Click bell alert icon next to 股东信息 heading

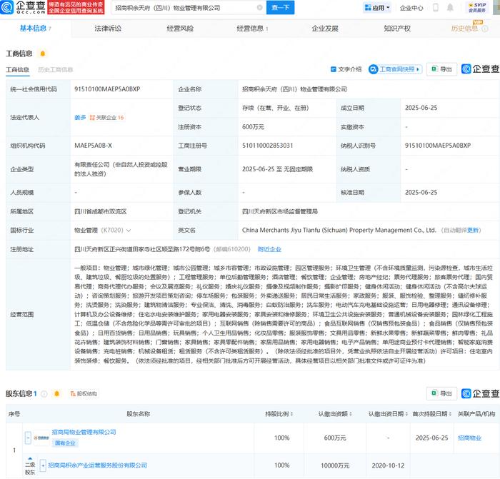pyautogui.click(x=56, y=394)
